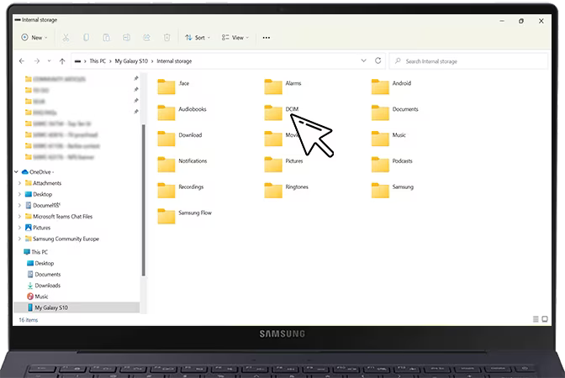Click the Paste icon in toolbar
This screenshot has width=565, height=378.
coord(106,38)
